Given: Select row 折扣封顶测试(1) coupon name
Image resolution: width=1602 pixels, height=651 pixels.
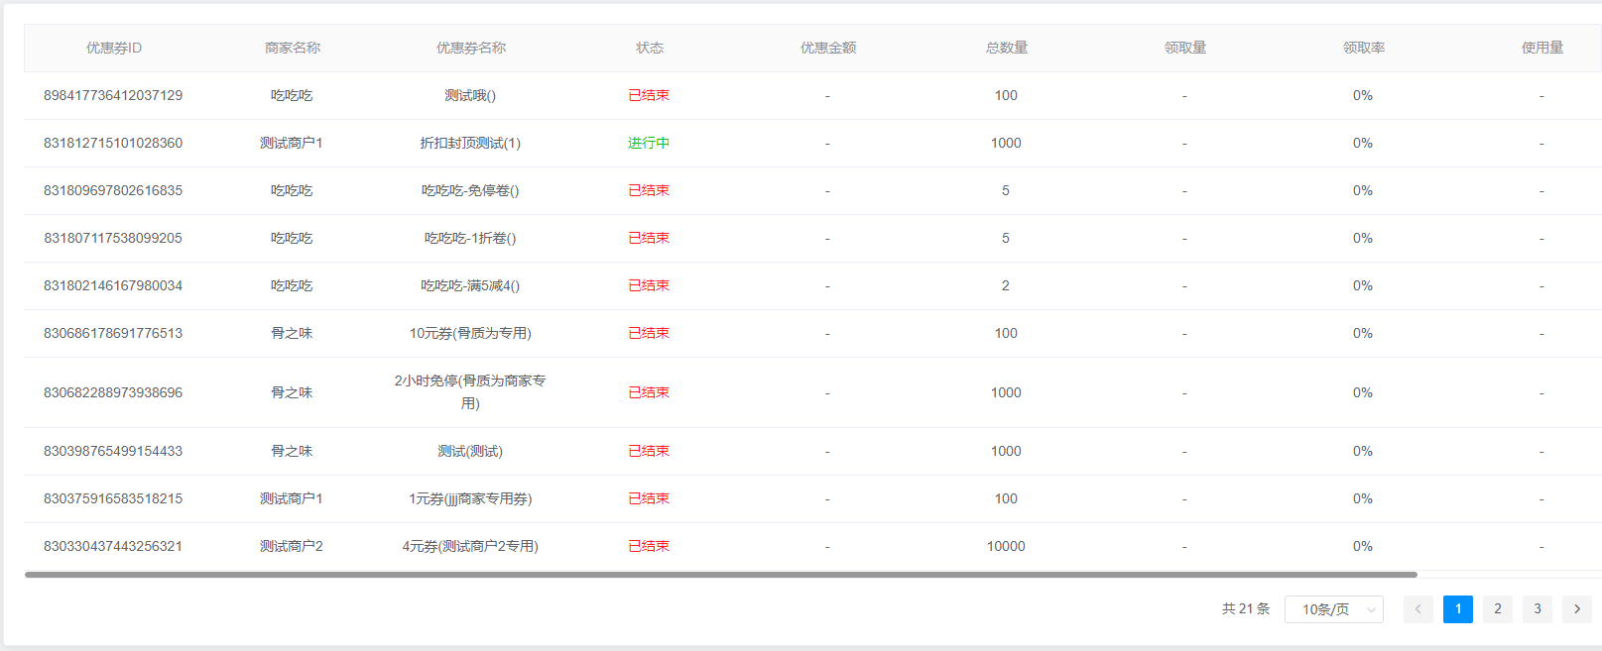Looking at the screenshot, I should 470,143.
